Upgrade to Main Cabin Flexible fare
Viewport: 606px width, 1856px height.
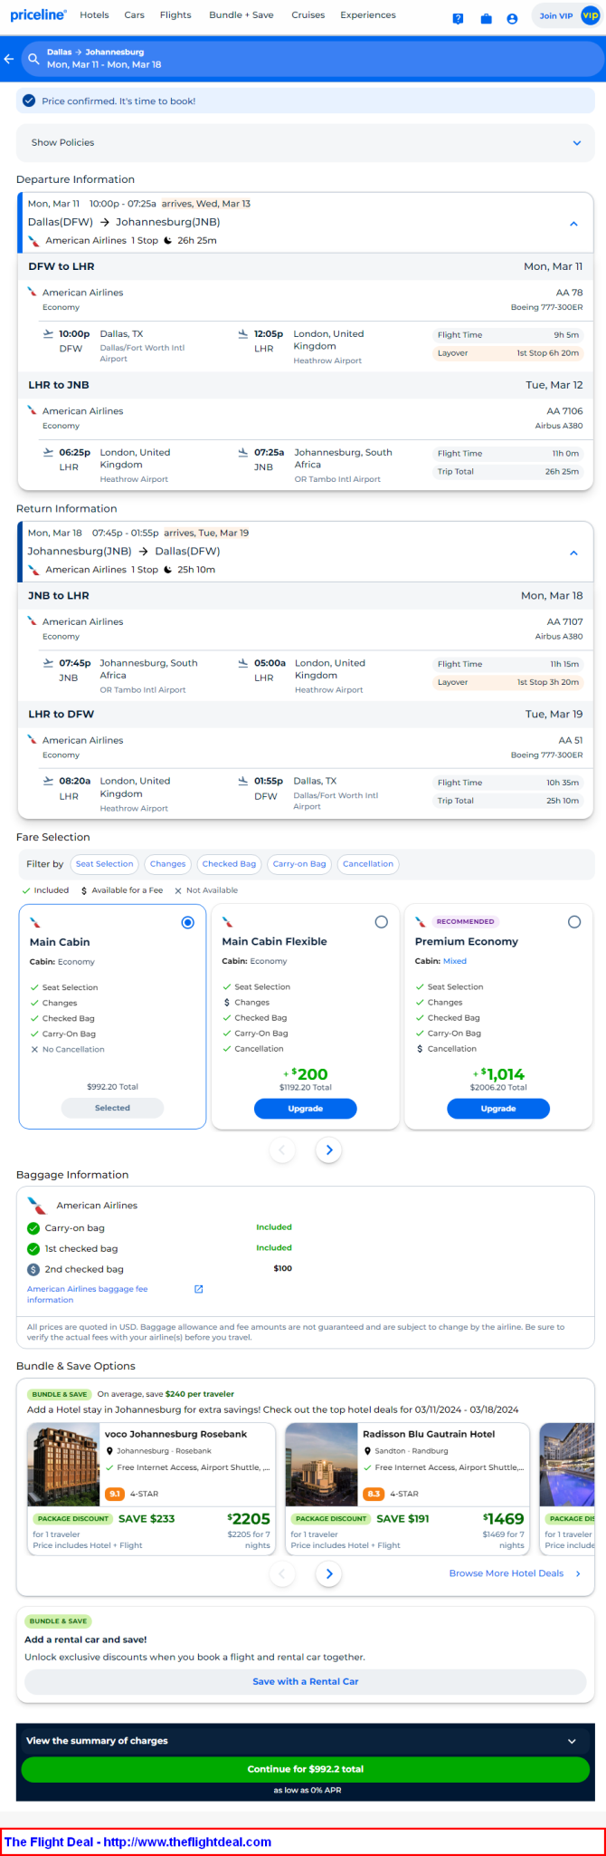click(306, 1109)
